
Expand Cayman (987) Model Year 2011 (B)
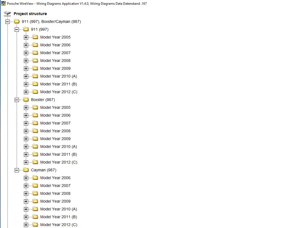(x=26, y=217)
